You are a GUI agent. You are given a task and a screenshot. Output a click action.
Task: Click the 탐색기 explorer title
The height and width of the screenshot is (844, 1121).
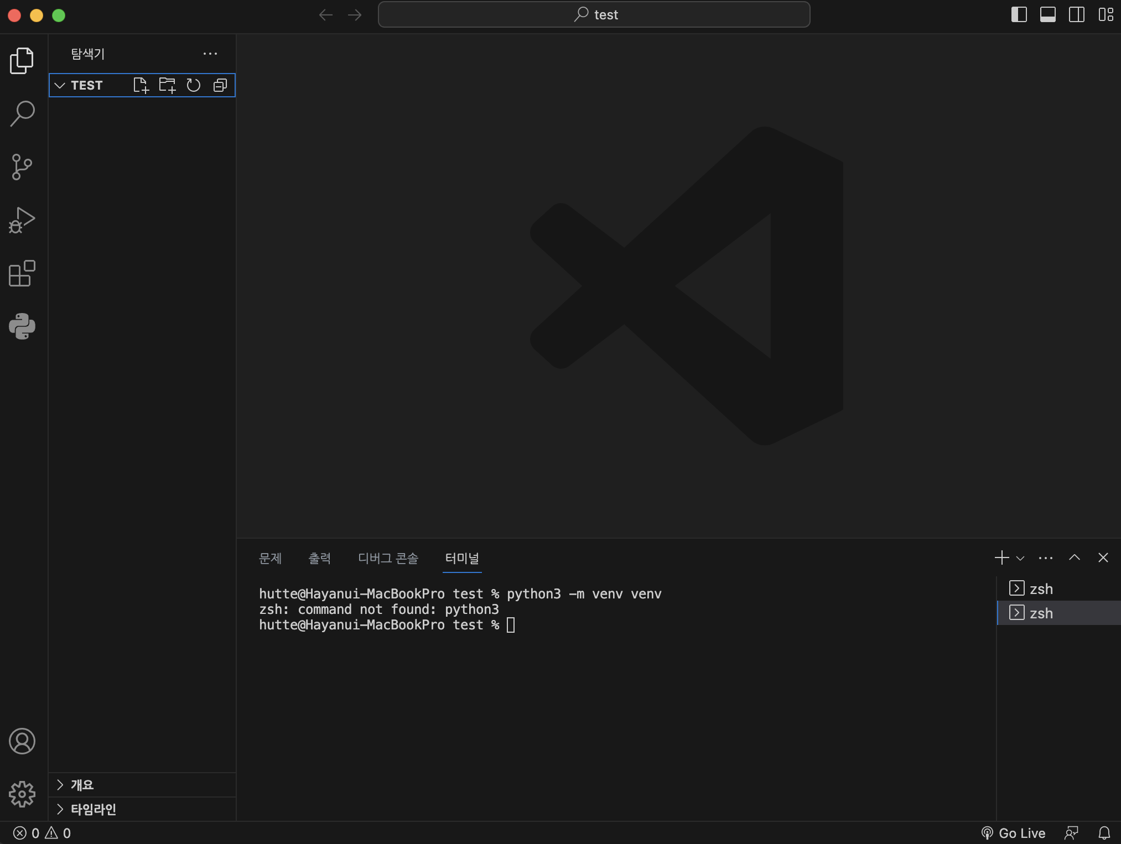(87, 54)
